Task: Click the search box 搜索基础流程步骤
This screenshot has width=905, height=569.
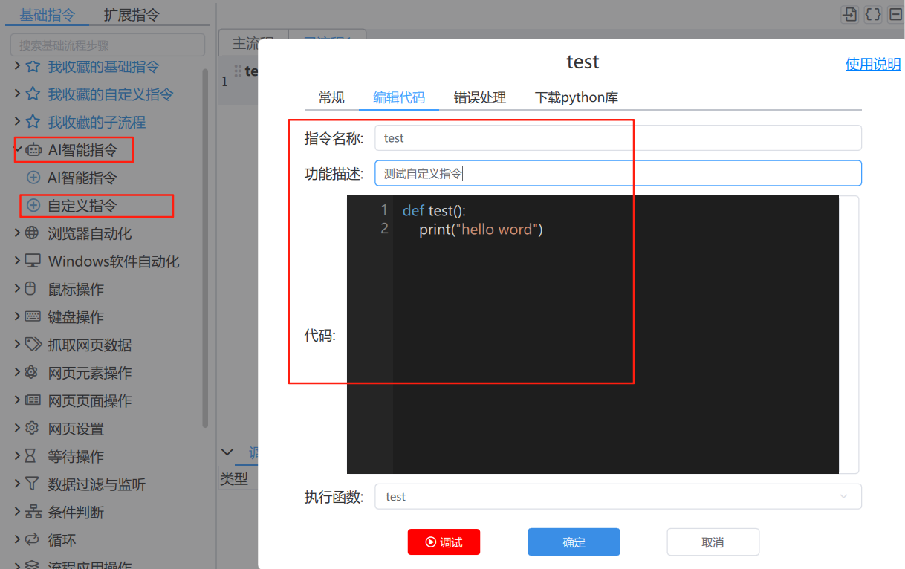Action: point(108,45)
